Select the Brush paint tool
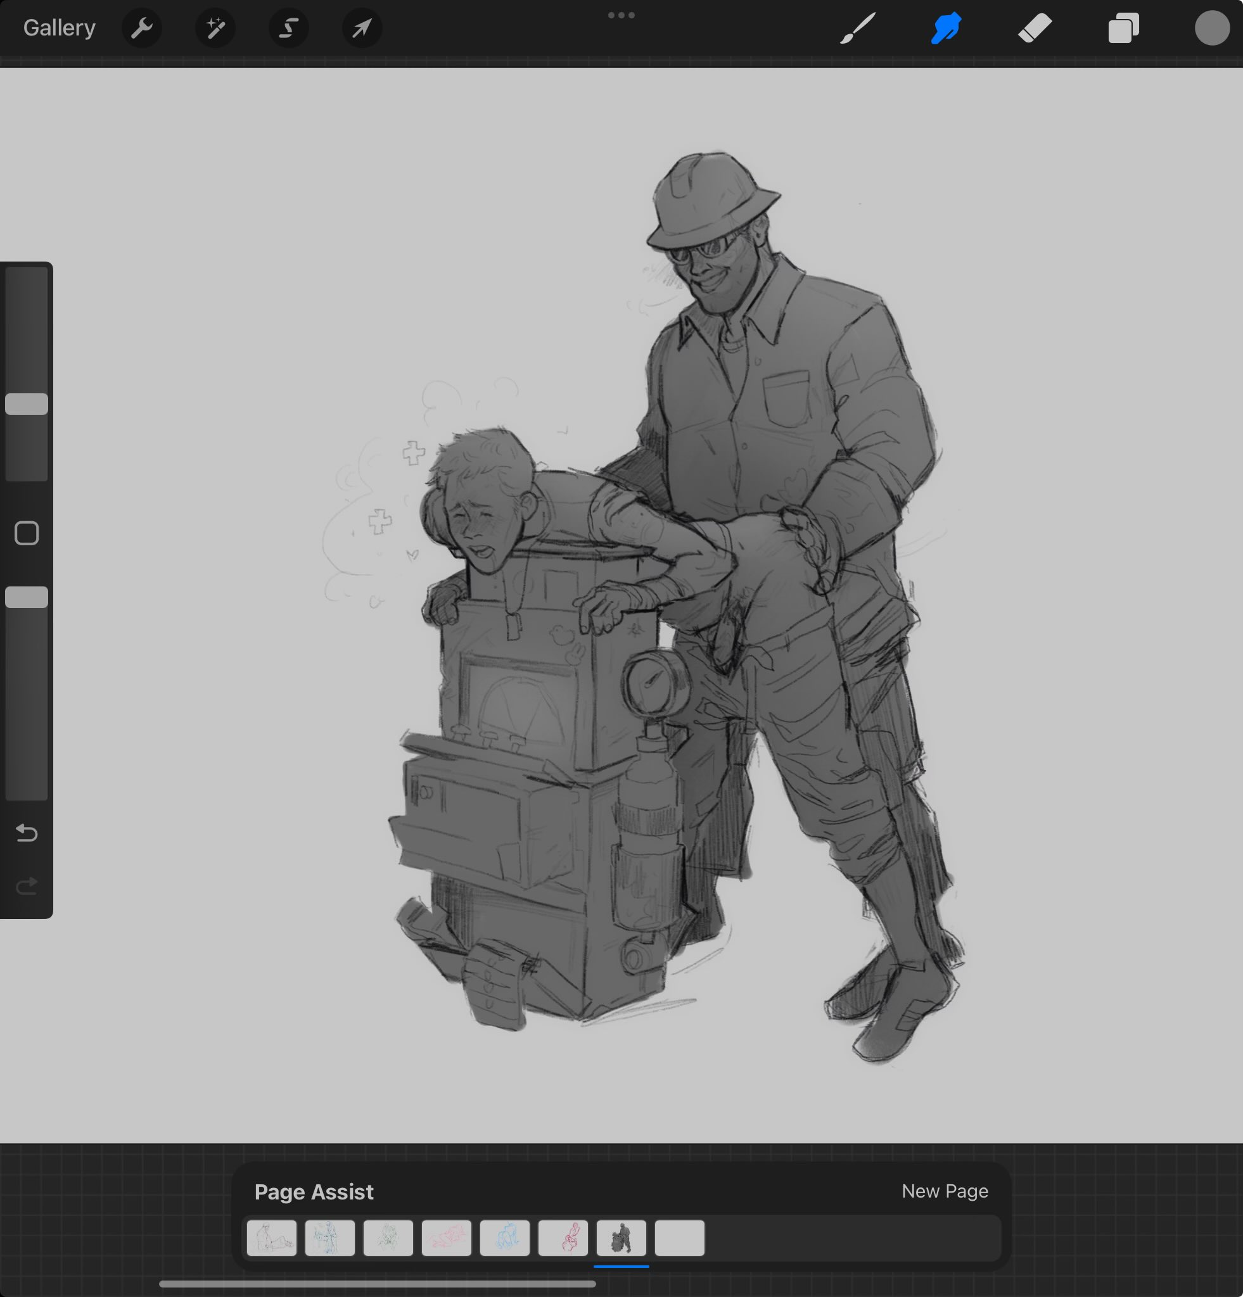1243x1297 pixels. click(858, 28)
